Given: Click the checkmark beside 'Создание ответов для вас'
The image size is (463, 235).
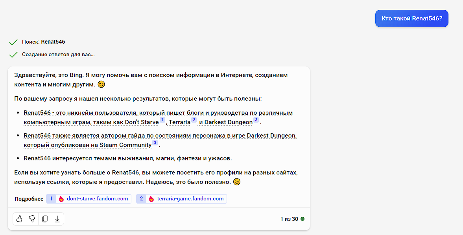Looking at the screenshot, I should (13, 55).
